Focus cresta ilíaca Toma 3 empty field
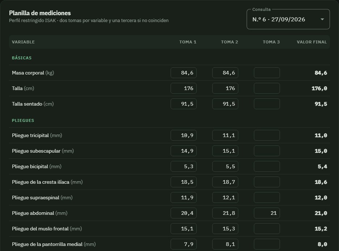Image resolution: width=339 pixels, height=251 pixels. pos(267,182)
